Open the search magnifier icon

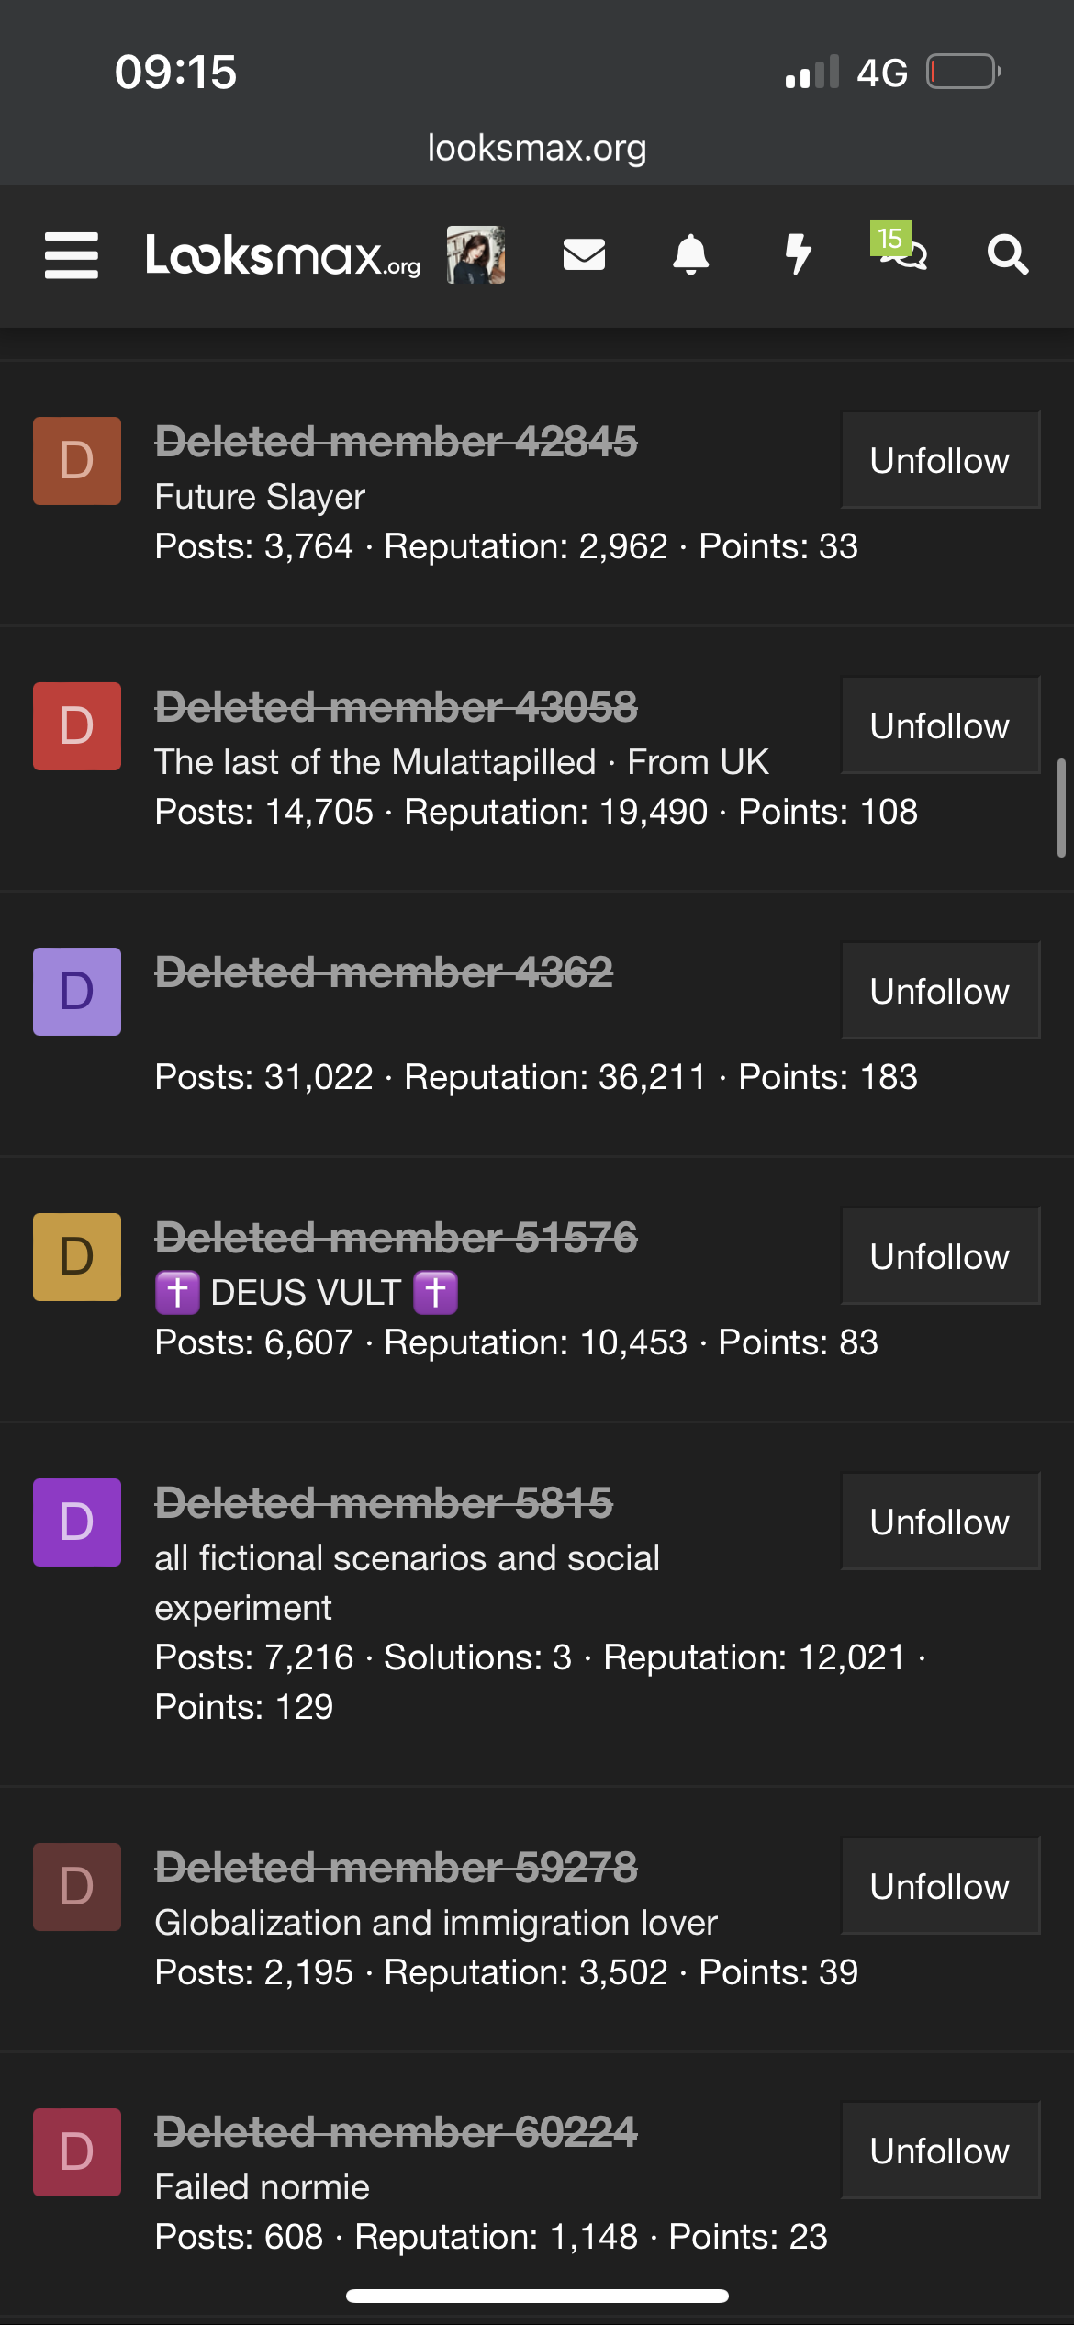[1007, 255]
